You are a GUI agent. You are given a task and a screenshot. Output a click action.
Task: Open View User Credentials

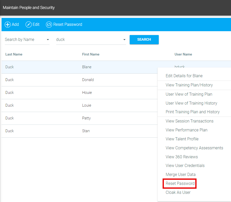(185, 166)
